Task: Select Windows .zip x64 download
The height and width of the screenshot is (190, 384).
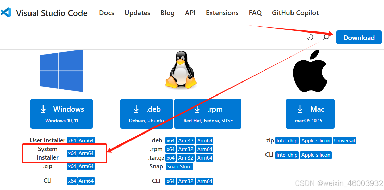Action: coord(72,166)
